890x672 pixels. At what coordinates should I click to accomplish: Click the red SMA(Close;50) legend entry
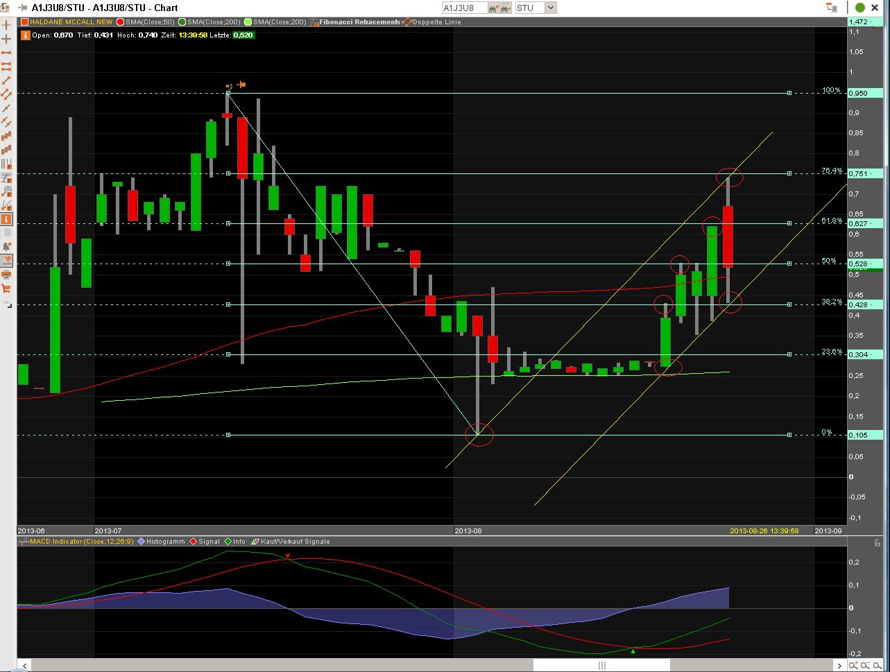coord(144,22)
